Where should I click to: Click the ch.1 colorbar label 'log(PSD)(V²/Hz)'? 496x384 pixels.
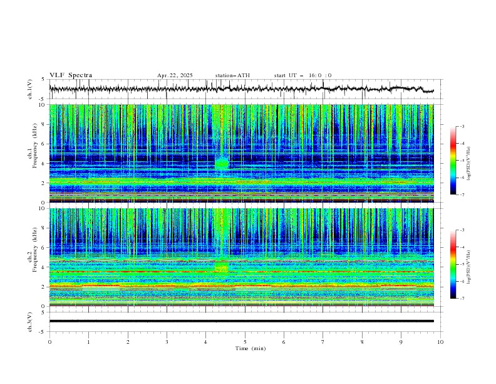(x=468, y=164)
